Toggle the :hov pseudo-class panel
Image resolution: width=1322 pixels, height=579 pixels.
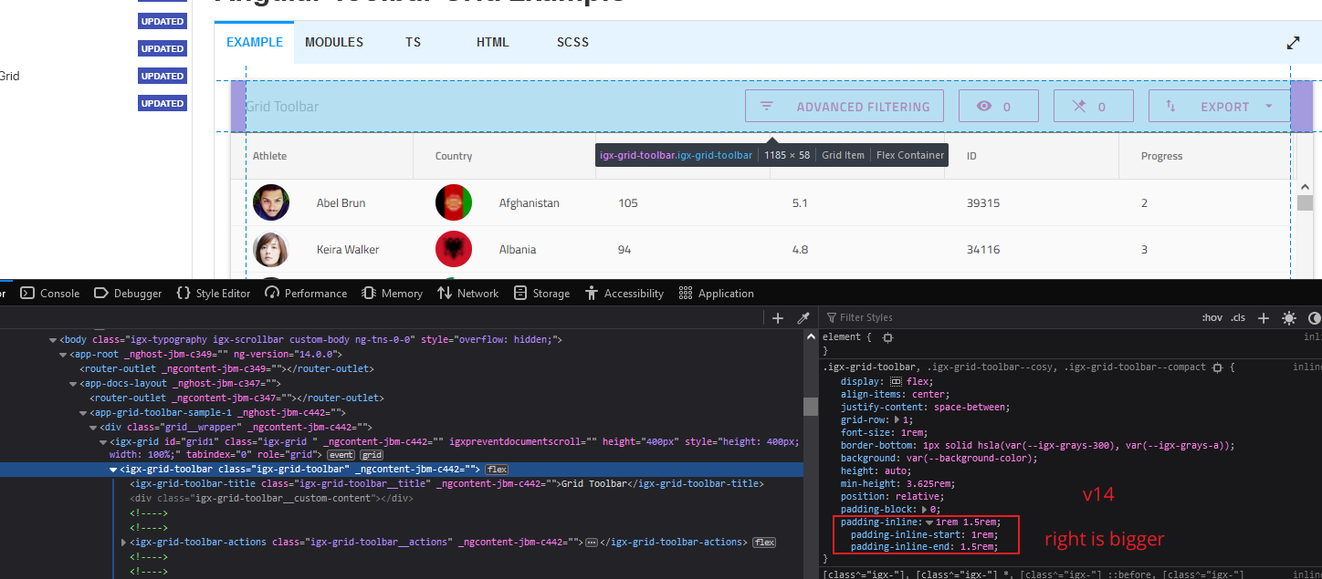tap(1212, 317)
